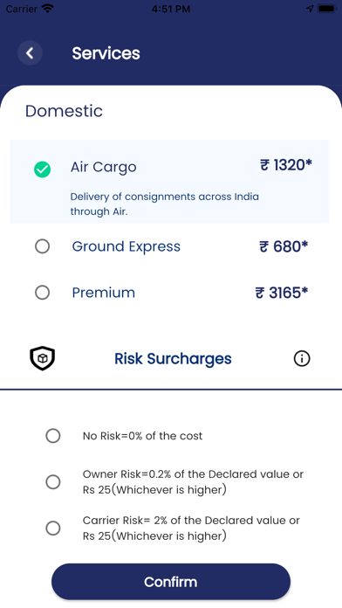
Task: Tap the ₹ 3165 Premium price
Action: coord(282,293)
